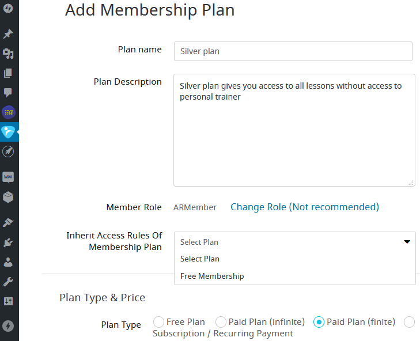Select the Paid Plan (infinite) option
The height and width of the screenshot is (341, 420).
coord(221,322)
